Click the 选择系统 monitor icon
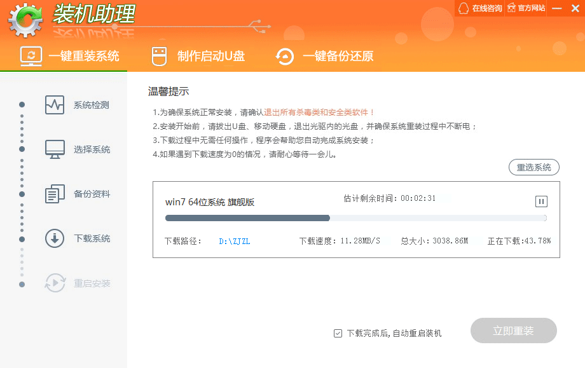 [x=55, y=149]
